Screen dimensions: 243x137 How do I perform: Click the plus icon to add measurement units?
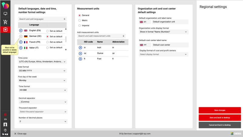tap(123, 36)
